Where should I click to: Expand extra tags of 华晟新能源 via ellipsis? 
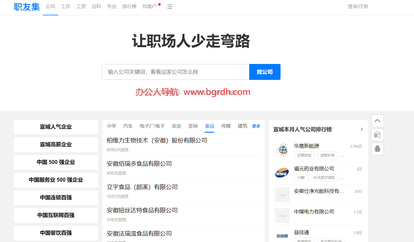point(342,155)
